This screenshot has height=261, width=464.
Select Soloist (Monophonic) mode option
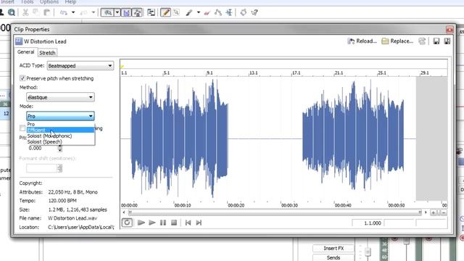(x=60, y=136)
